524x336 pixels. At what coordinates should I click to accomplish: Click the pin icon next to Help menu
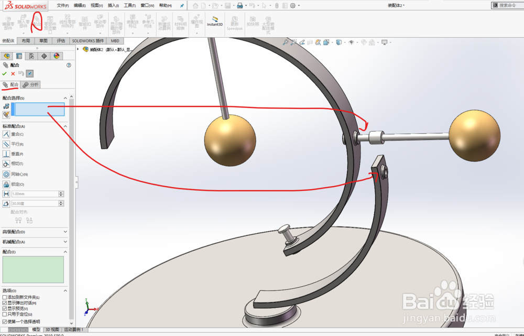coord(182,6)
